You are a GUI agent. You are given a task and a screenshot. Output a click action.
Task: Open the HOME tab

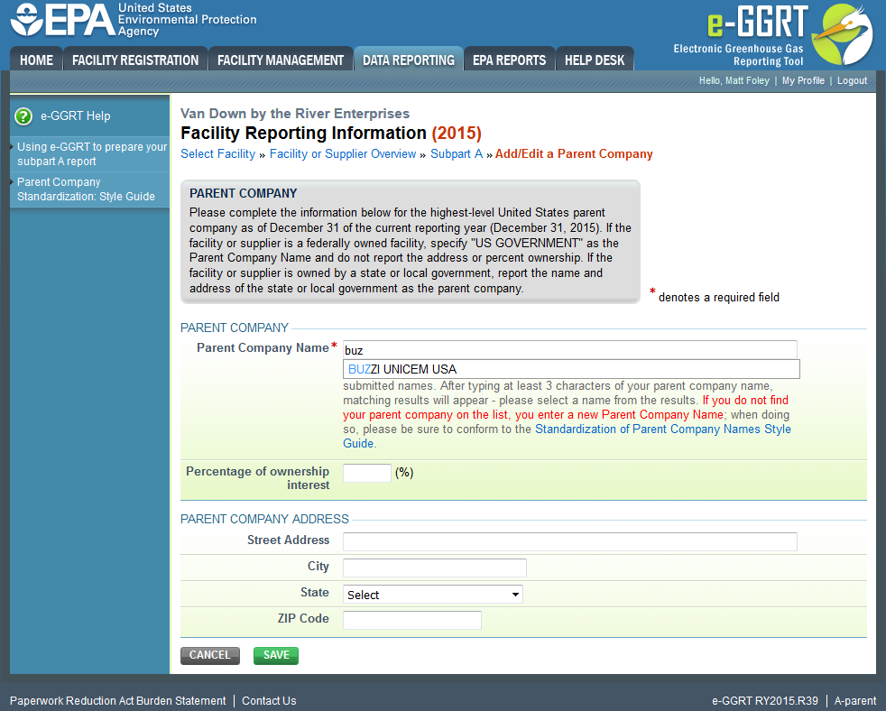tap(36, 60)
